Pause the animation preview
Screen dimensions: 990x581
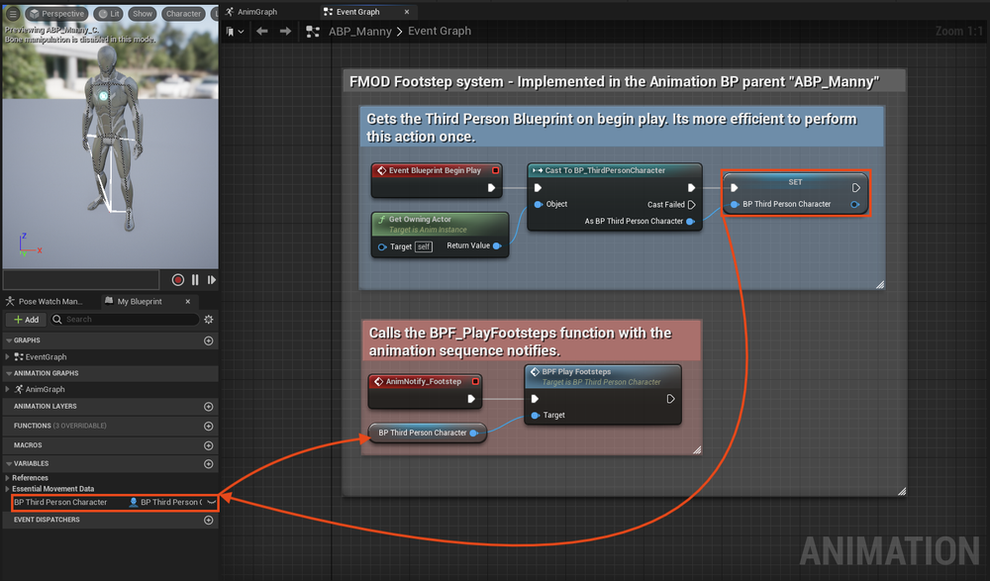click(x=195, y=280)
